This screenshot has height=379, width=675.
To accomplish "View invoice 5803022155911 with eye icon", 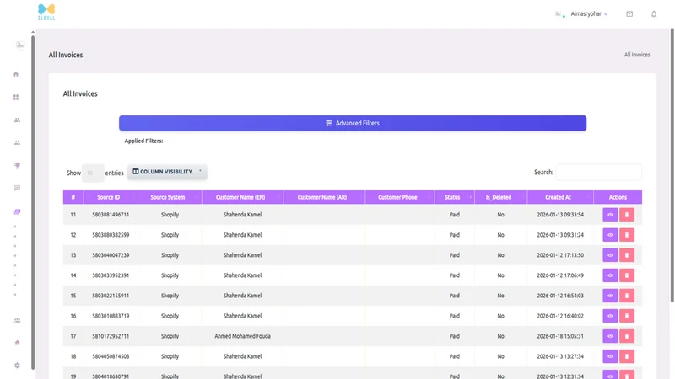I will click(610, 296).
